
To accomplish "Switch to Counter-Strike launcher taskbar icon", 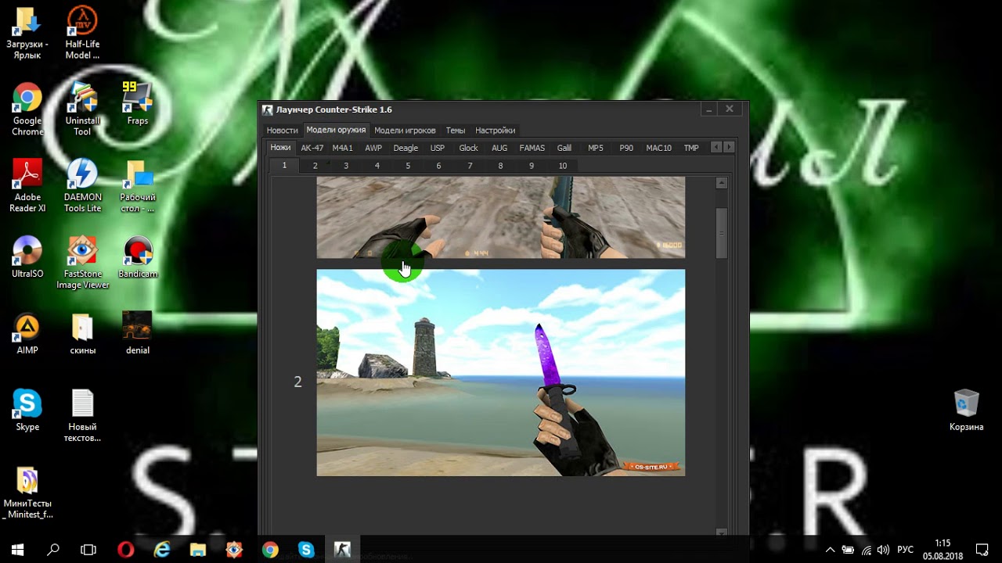I will point(342,550).
